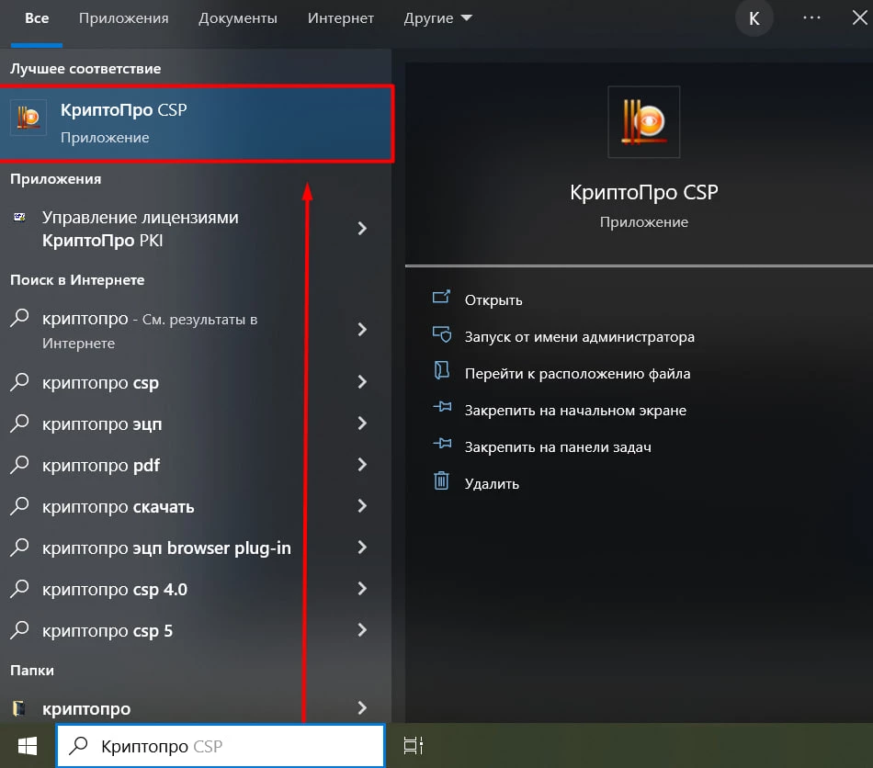Click the search input field with Криптопро CSP
The image size is (873, 768).
pyautogui.click(x=221, y=746)
